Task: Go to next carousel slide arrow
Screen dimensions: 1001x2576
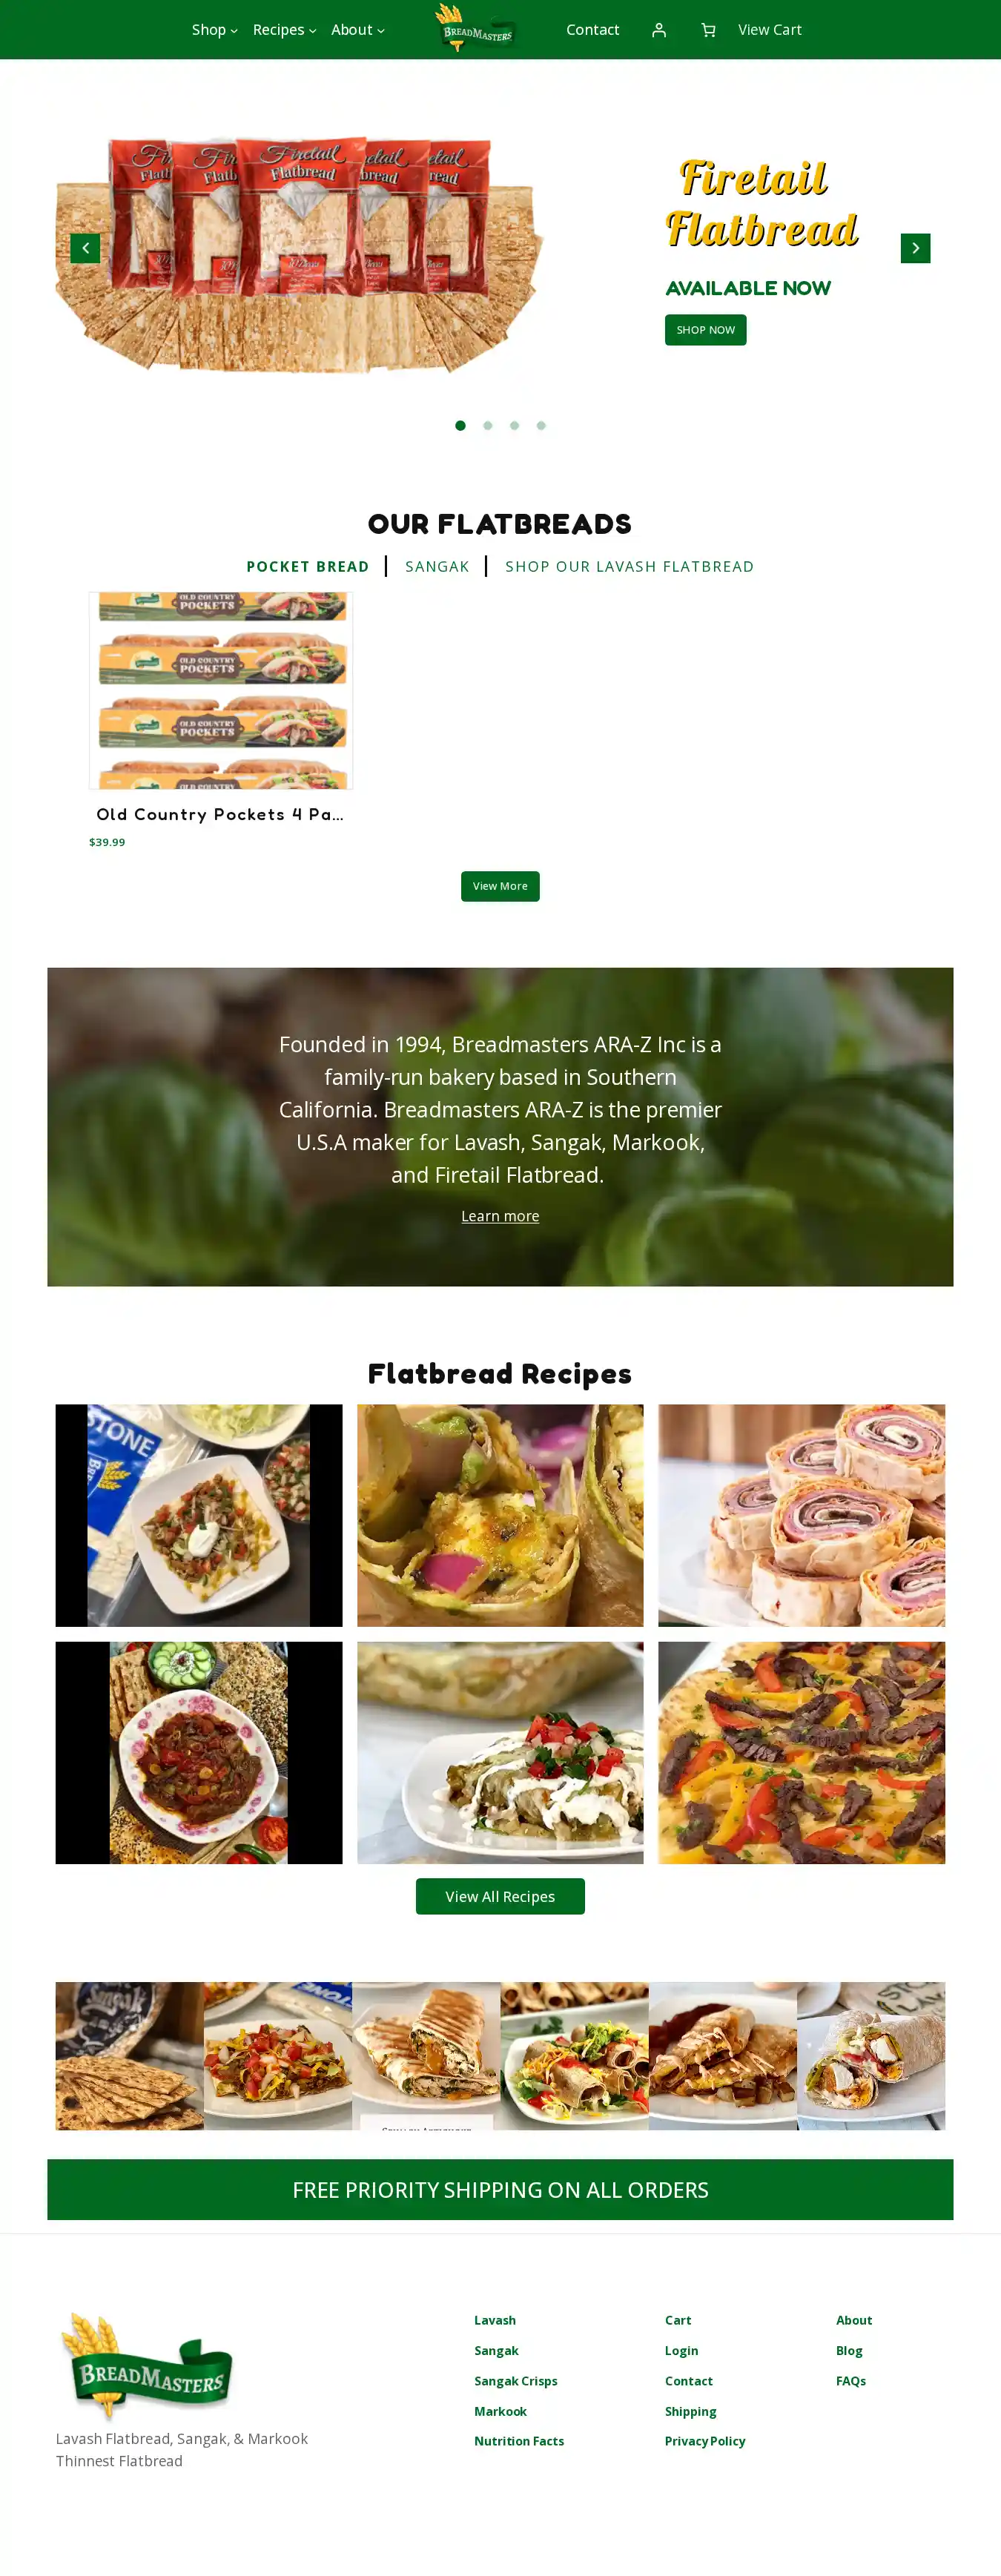Action: (915, 248)
